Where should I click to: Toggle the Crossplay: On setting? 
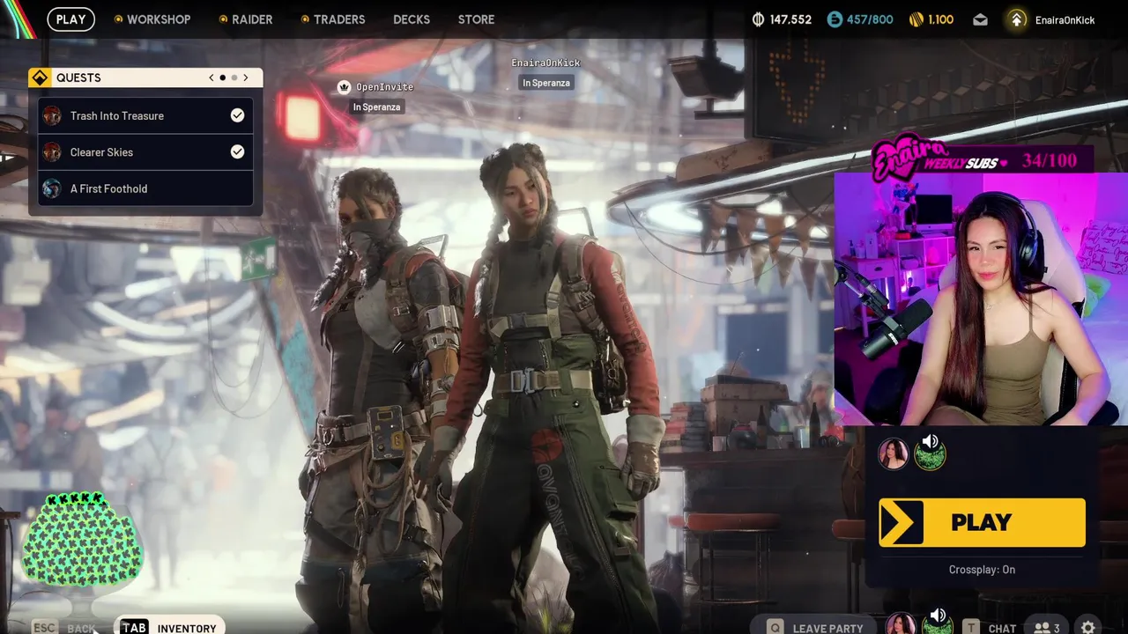click(982, 570)
